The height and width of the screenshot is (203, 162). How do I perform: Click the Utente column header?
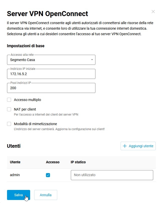[15, 162]
